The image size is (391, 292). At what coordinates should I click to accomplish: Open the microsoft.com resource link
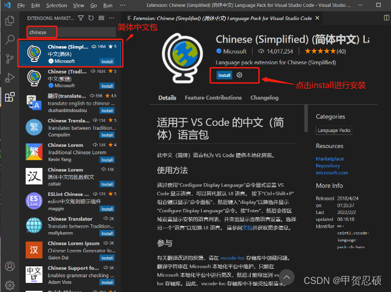pyautogui.click(x=332, y=172)
